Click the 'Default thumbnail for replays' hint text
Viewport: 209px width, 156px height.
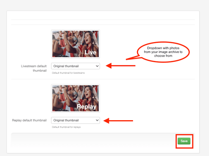[x=66, y=127]
